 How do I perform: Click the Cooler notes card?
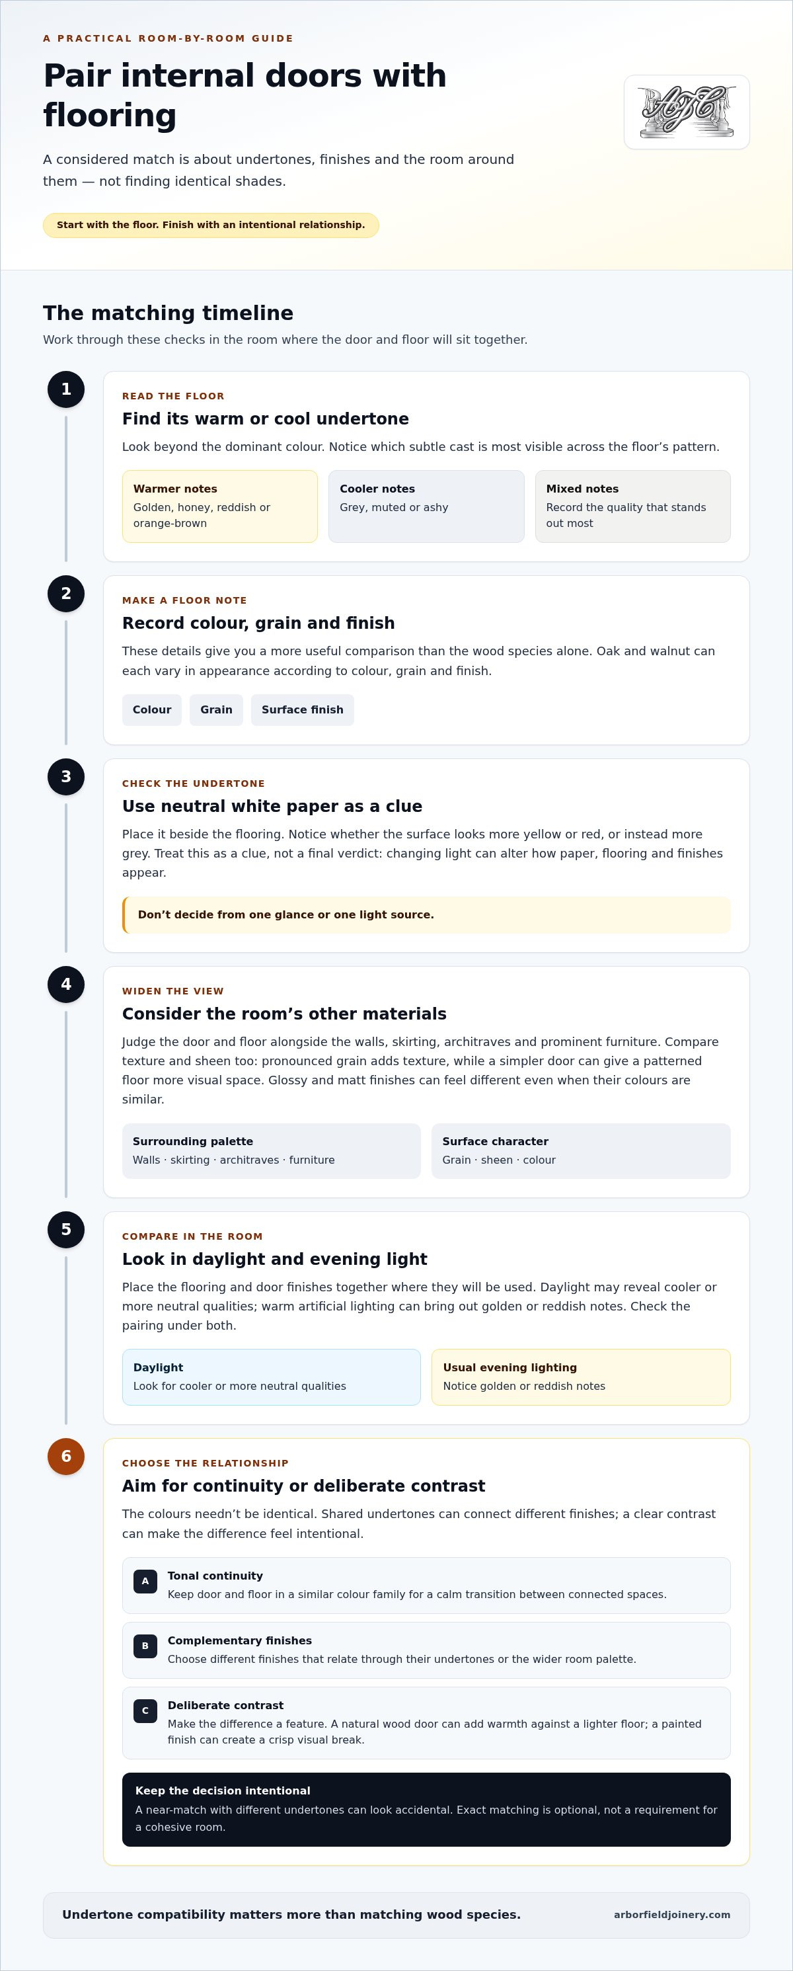tap(427, 506)
